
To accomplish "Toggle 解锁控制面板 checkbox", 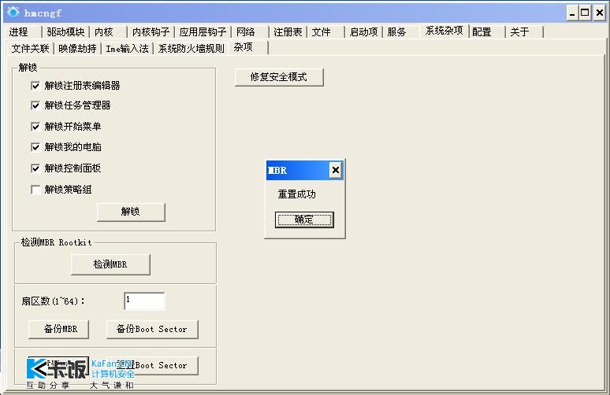I will (35, 168).
